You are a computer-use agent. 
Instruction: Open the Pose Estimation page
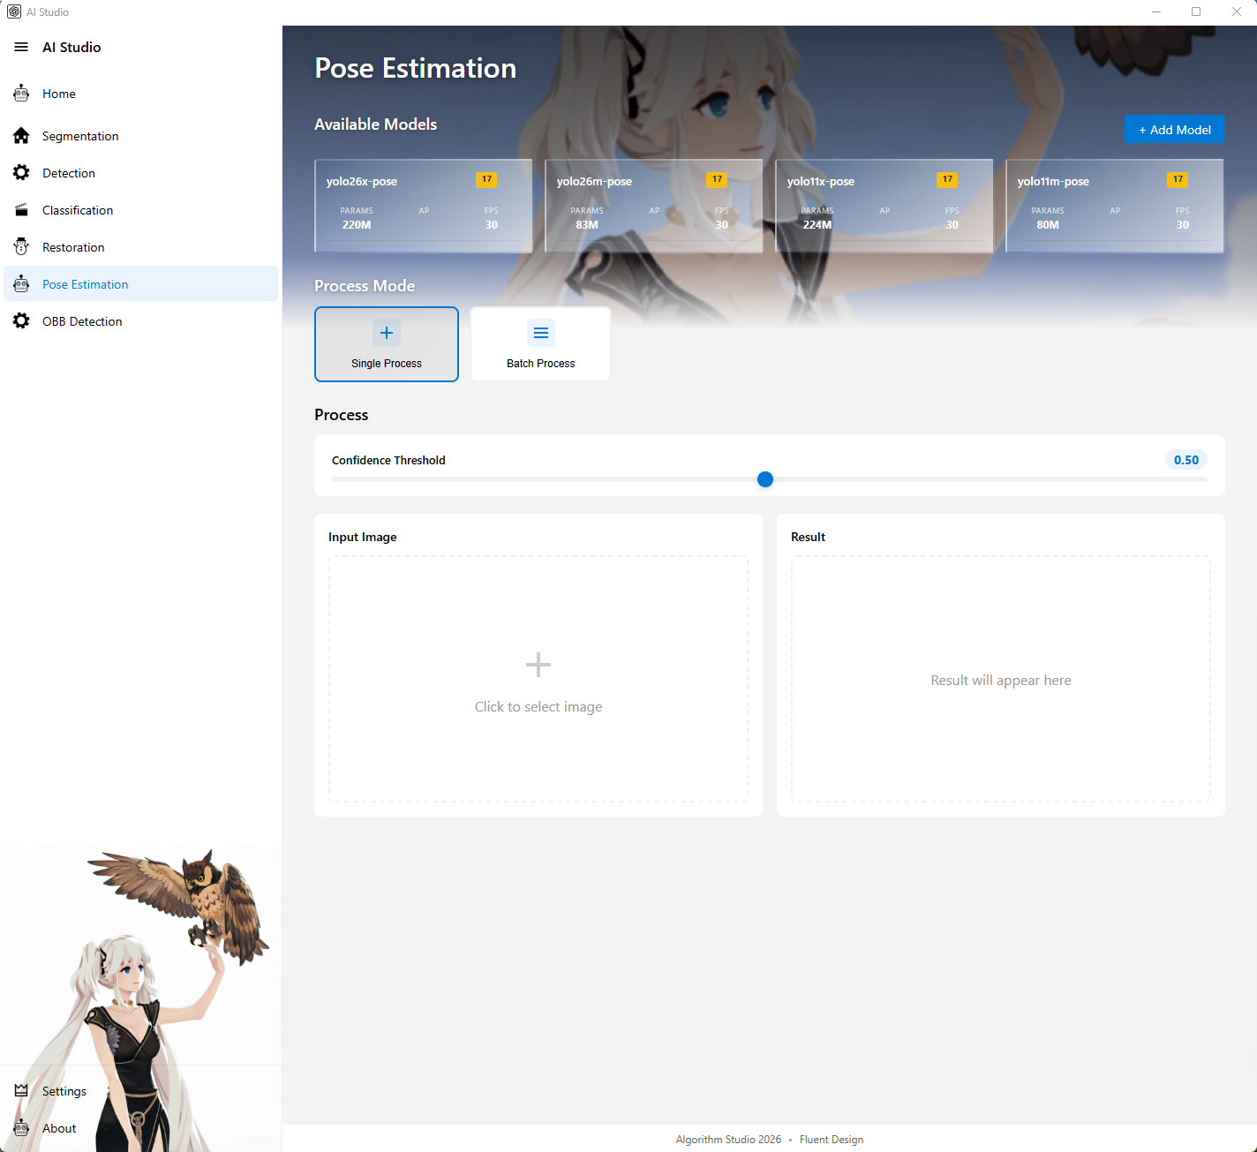tap(86, 284)
